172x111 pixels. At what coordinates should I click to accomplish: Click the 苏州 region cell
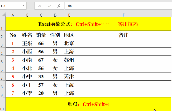(69, 60)
